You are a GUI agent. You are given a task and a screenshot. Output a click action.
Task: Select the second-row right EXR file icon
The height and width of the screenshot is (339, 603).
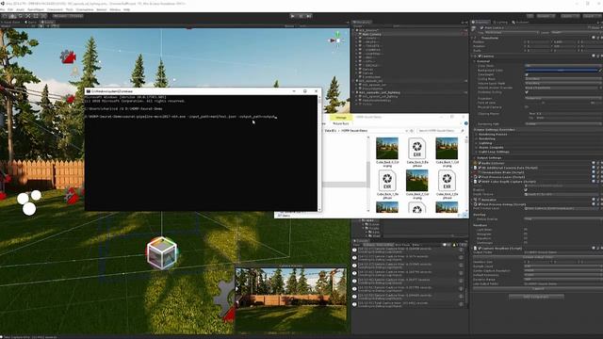coord(447,181)
